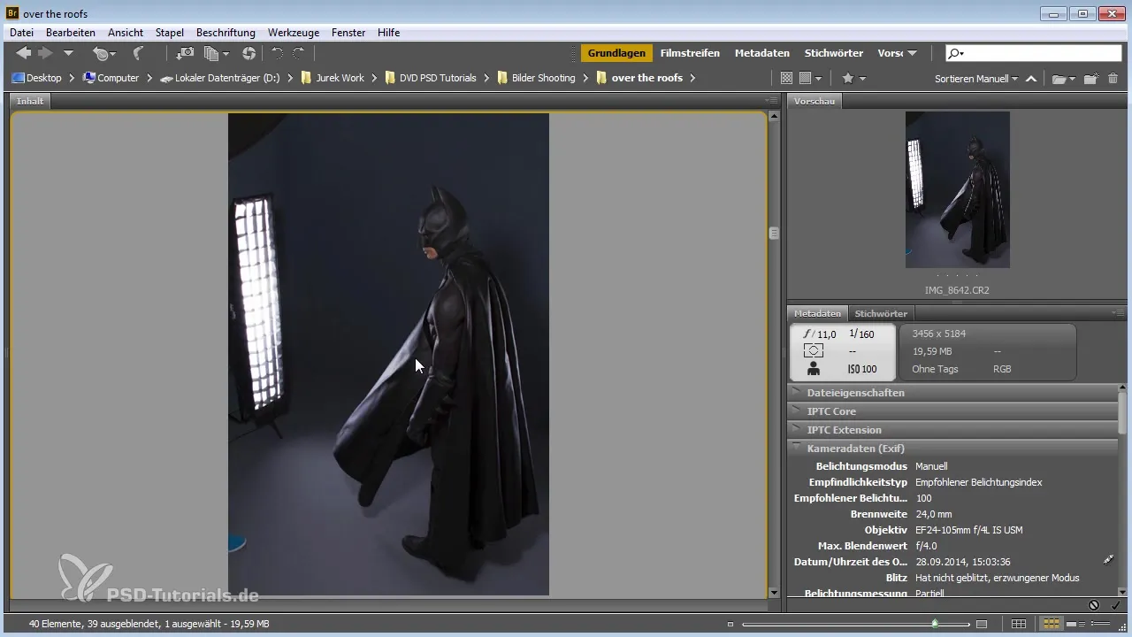Navigate to Jurek Work folder breadcrumb
This screenshot has width=1132, height=637.
click(x=333, y=78)
